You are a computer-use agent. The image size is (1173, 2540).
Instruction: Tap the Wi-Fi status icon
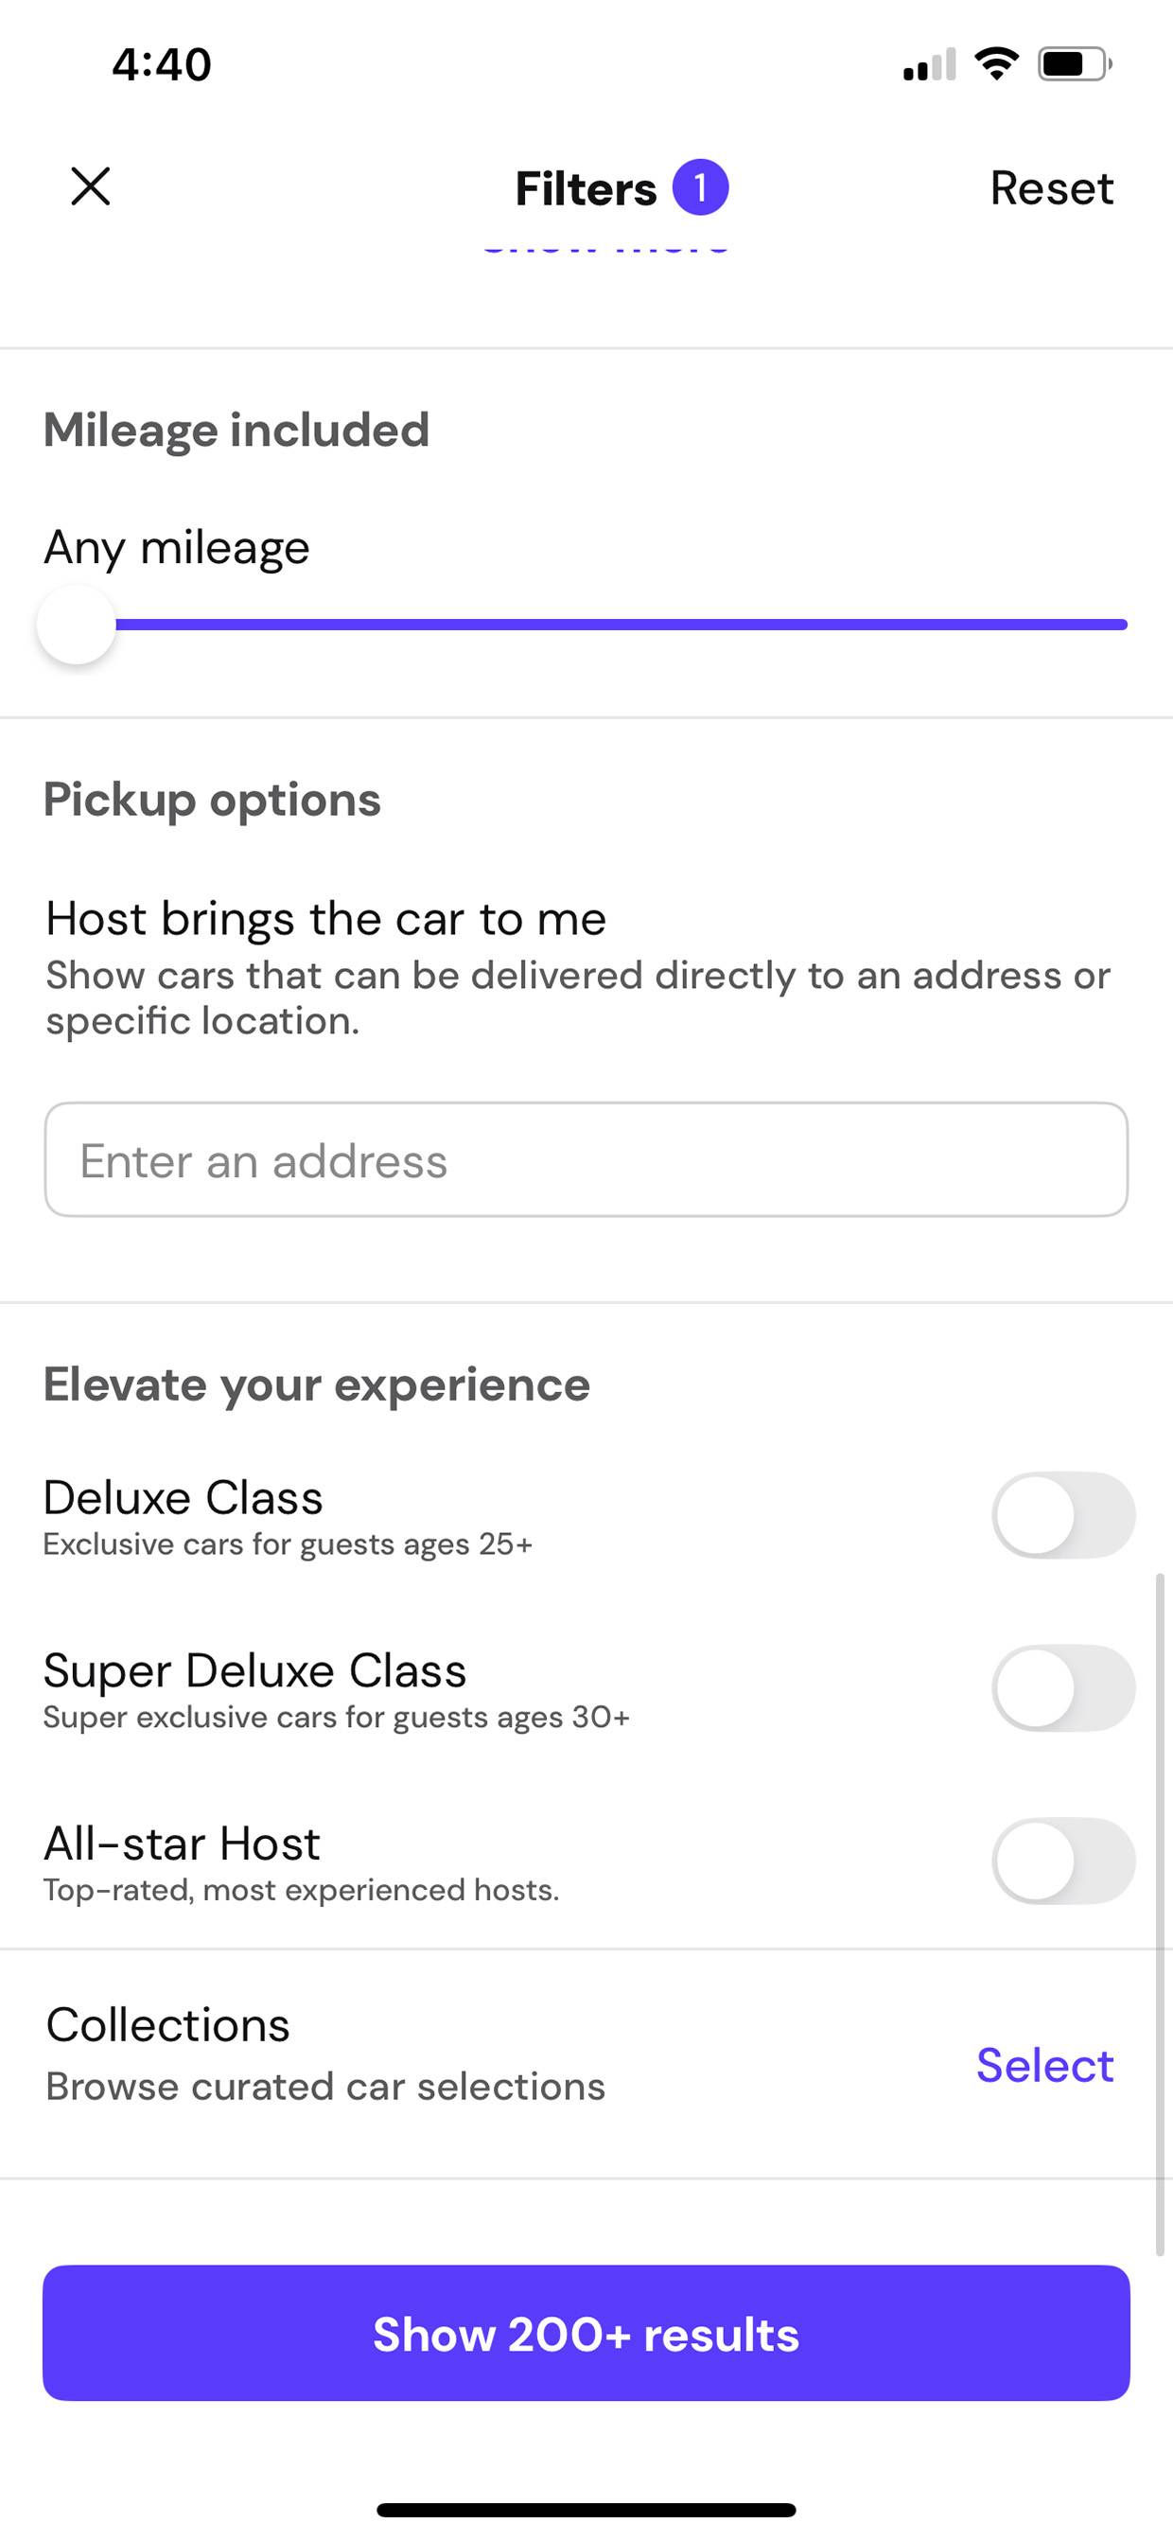click(x=995, y=64)
